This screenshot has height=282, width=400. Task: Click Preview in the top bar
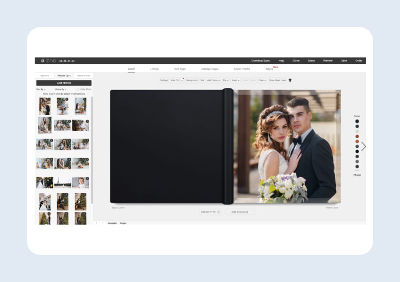click(328, 61)
